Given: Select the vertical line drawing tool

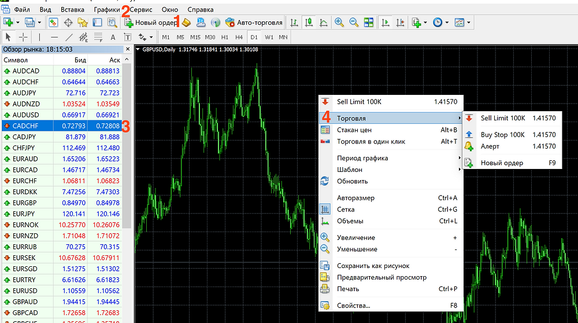Looking at the screenshot, I should pyautogui.click(x=39, y=37).
